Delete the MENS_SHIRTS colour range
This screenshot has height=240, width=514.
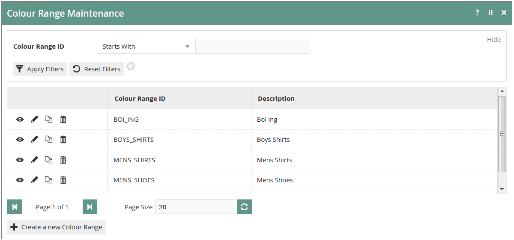click(x=63, y=160)
